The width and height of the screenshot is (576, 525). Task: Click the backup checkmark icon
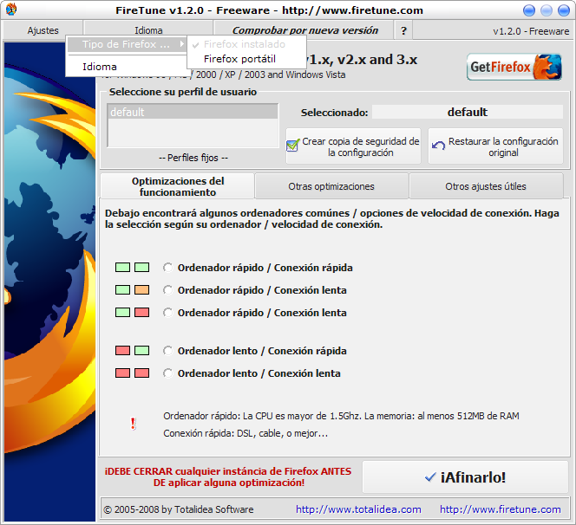(x=292, y=146)
